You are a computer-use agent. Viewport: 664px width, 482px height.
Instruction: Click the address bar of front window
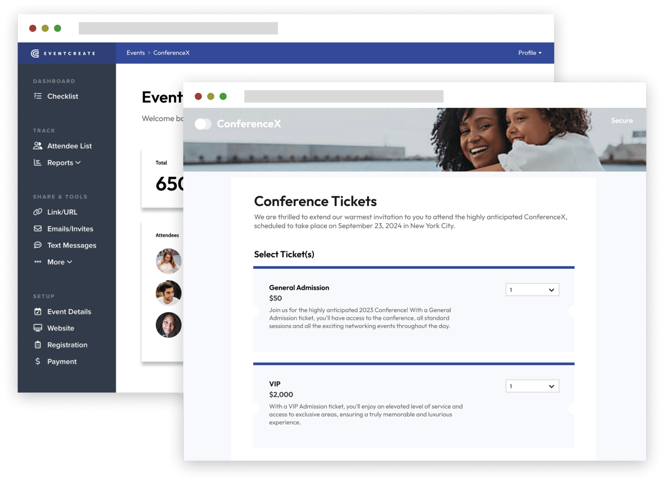click(x=343, y=97)
